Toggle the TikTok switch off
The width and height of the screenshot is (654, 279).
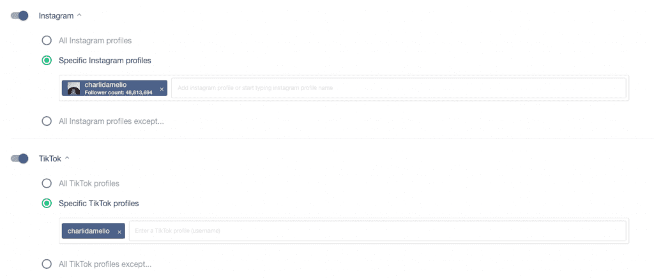pos(19,158)
